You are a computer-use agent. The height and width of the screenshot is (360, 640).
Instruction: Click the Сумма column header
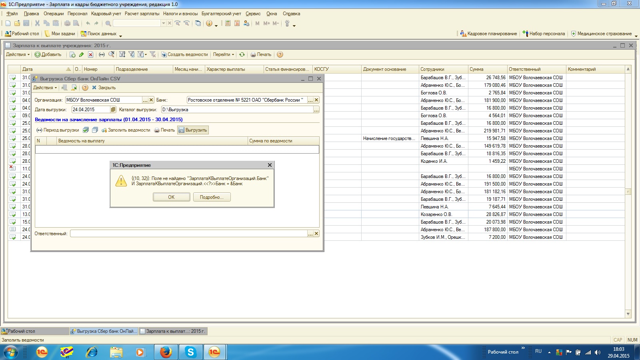click(x=487, y=69)
